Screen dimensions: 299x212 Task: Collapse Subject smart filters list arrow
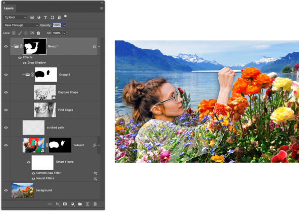click(99, 145)
